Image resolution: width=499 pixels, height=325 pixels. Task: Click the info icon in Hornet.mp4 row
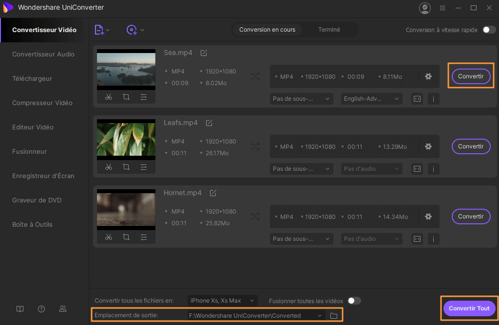click(433, 239)
